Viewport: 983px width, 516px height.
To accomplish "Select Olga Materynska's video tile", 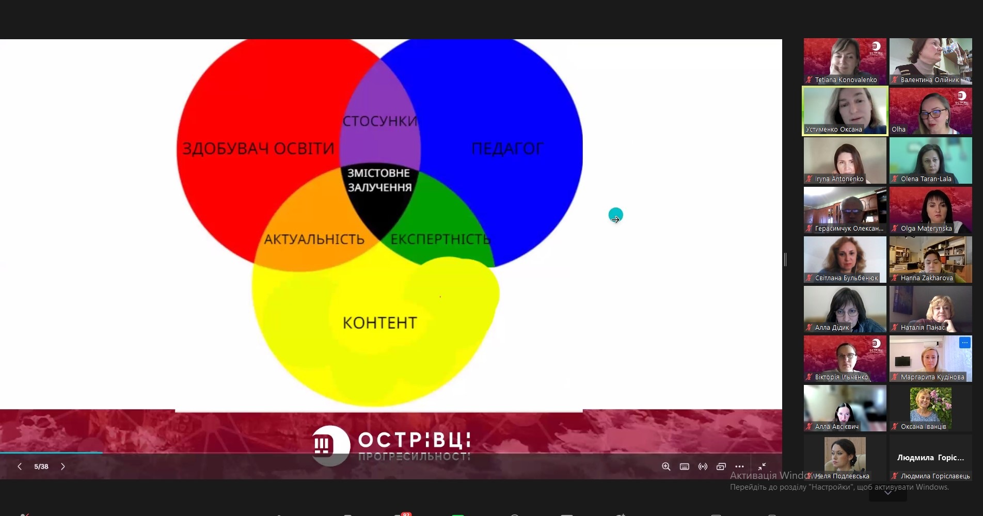I will pos(931,210).
